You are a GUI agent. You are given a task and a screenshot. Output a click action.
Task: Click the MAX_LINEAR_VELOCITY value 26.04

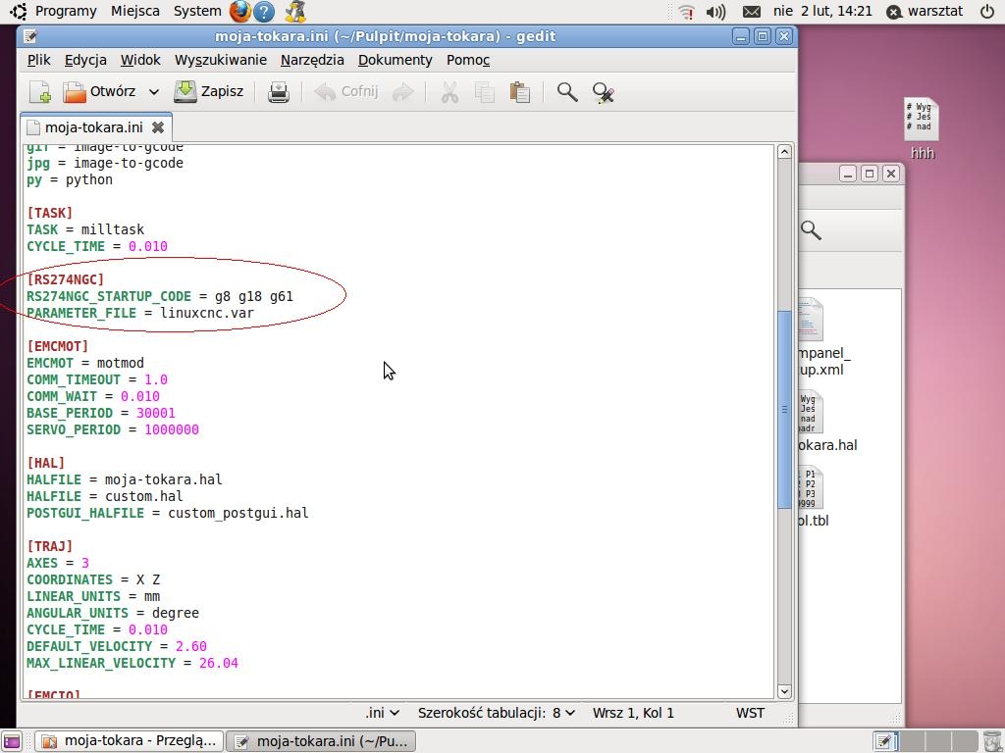(219, 663)
